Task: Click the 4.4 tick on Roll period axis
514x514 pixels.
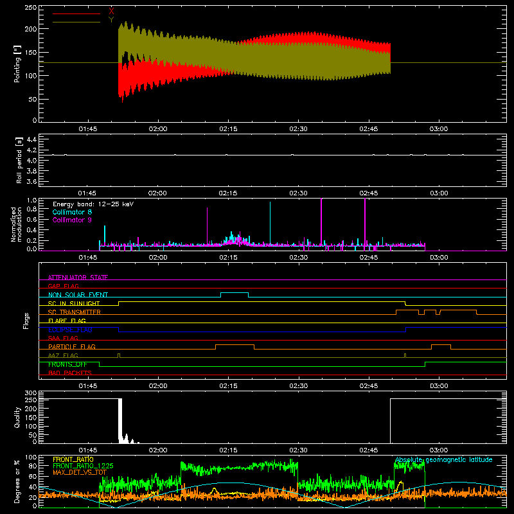Action: click(31, 139)
